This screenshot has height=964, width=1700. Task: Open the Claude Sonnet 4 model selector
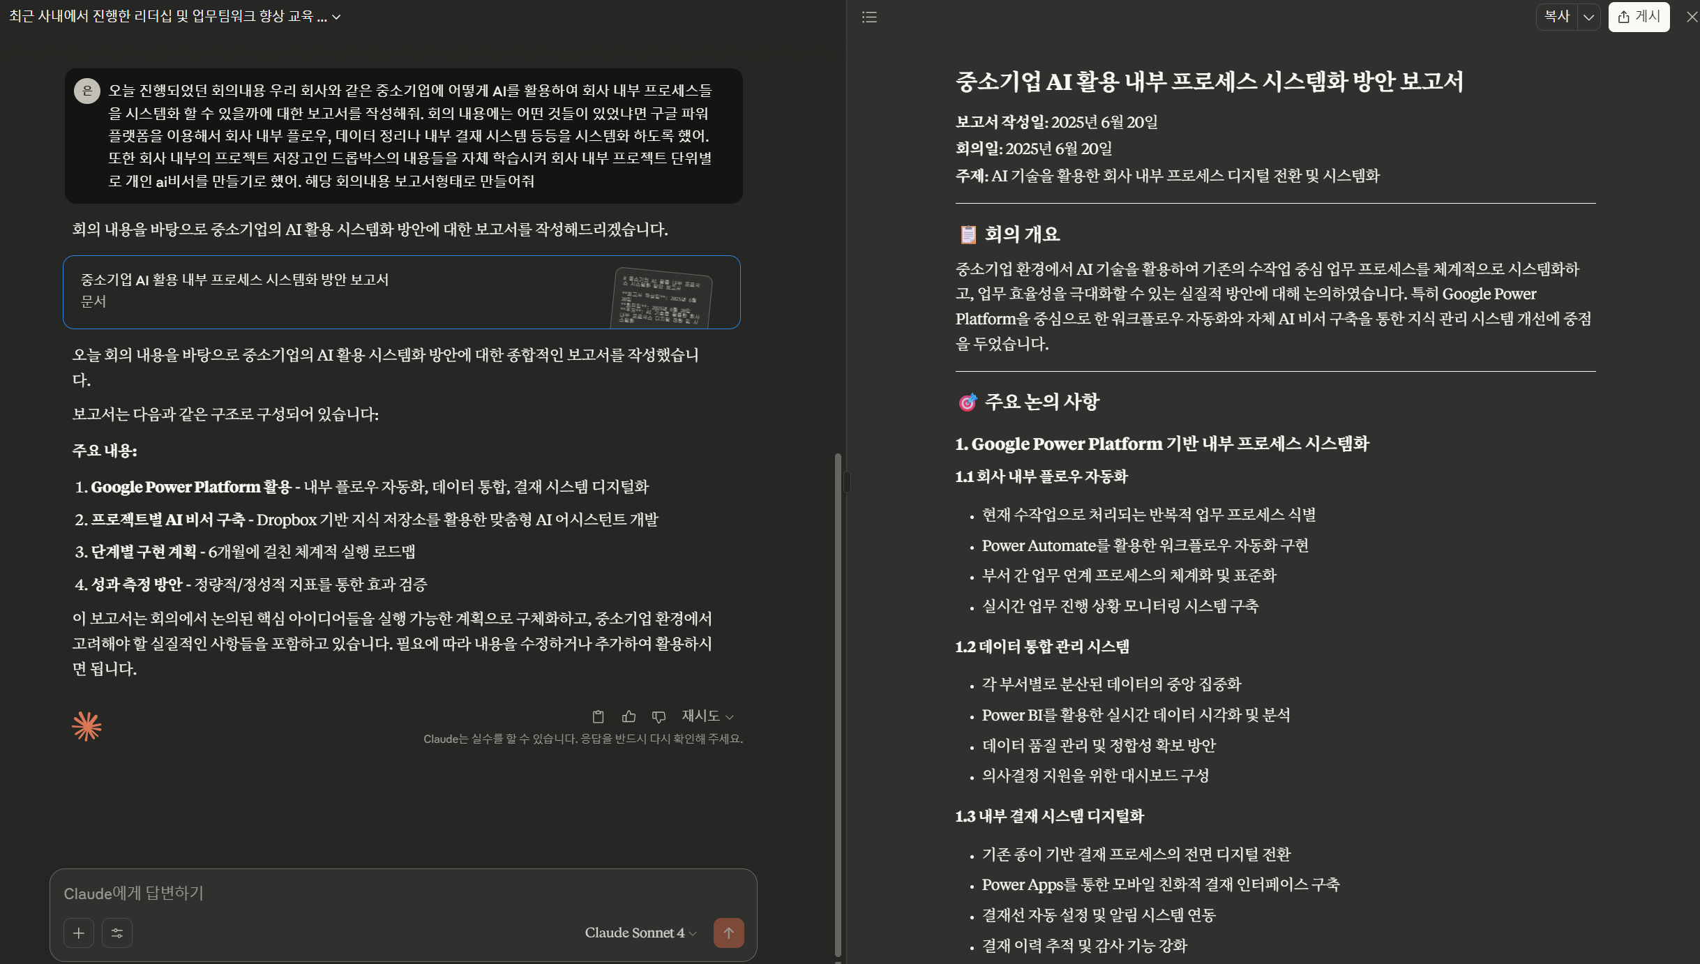(640, 933)
